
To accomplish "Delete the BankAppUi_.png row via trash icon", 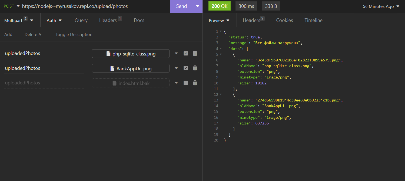I will click(195, 68).
